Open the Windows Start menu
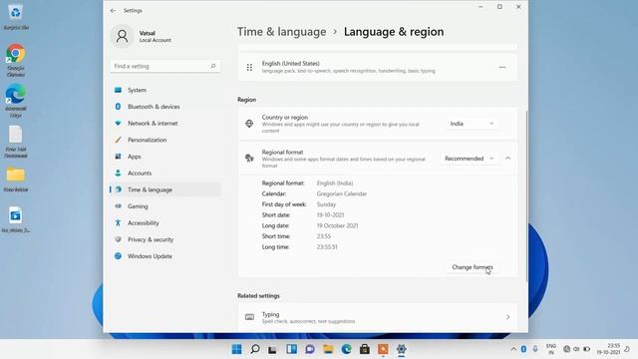 pos(236,349)
